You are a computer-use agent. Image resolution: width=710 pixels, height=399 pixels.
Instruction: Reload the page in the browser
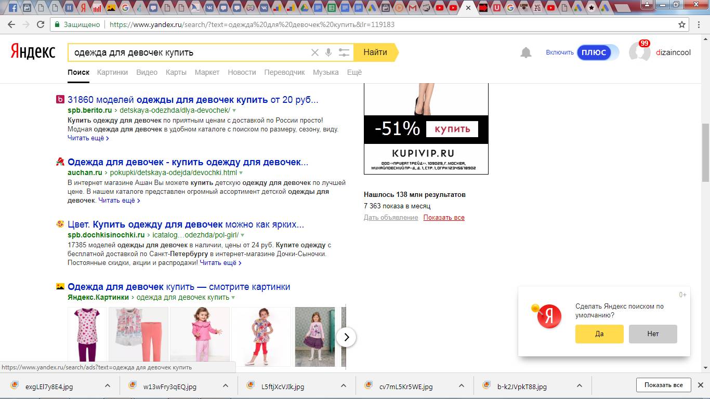(41, 24)
